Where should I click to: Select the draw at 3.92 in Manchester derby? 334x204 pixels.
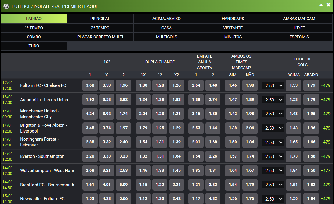107,114
